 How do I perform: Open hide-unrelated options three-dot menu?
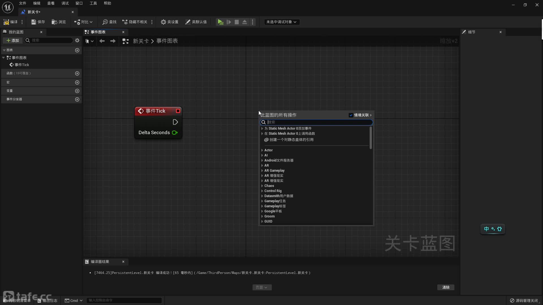point(152,22)
